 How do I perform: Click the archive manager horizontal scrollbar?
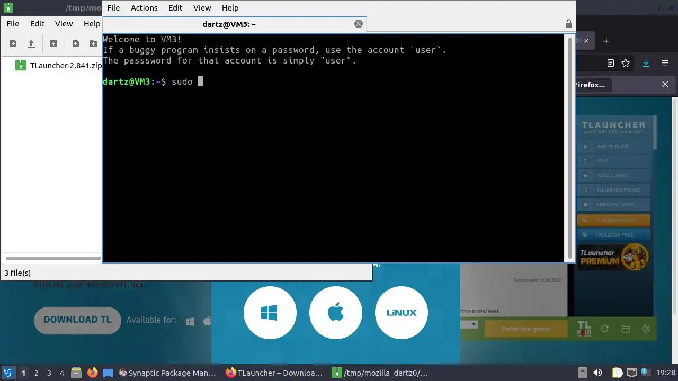(x=52, y=258)
